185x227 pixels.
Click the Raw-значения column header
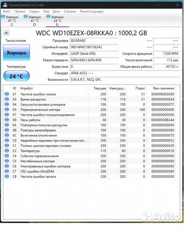(161, 88)
